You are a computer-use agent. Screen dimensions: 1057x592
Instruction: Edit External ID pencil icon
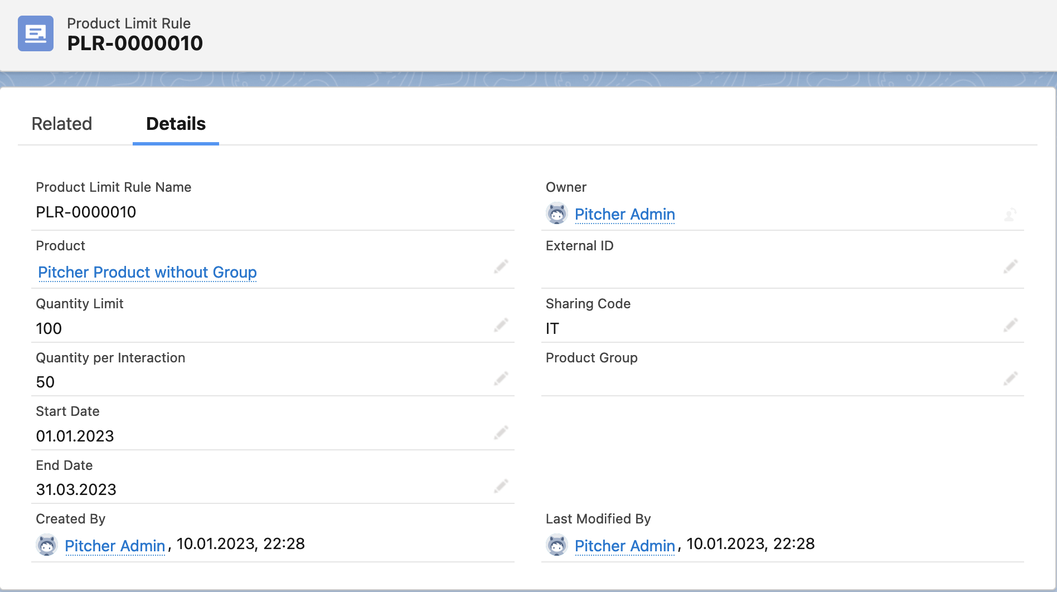[x=1010, y=267]
